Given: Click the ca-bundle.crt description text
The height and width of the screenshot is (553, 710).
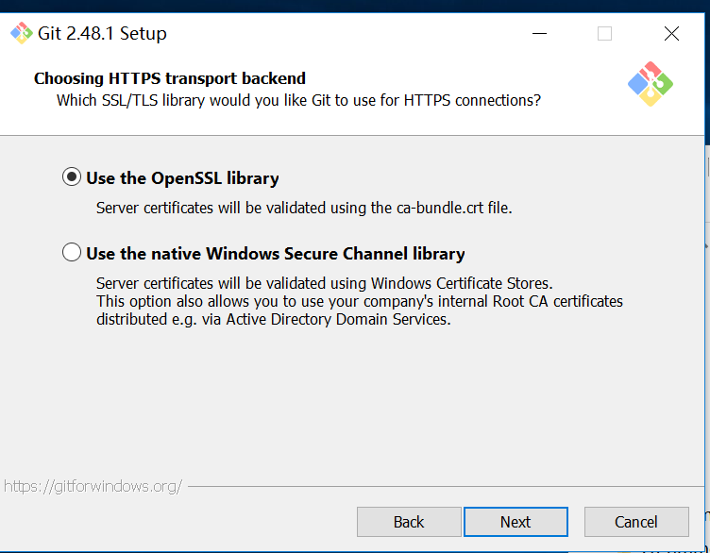Looking at the screenshot, I should [304, 208].
